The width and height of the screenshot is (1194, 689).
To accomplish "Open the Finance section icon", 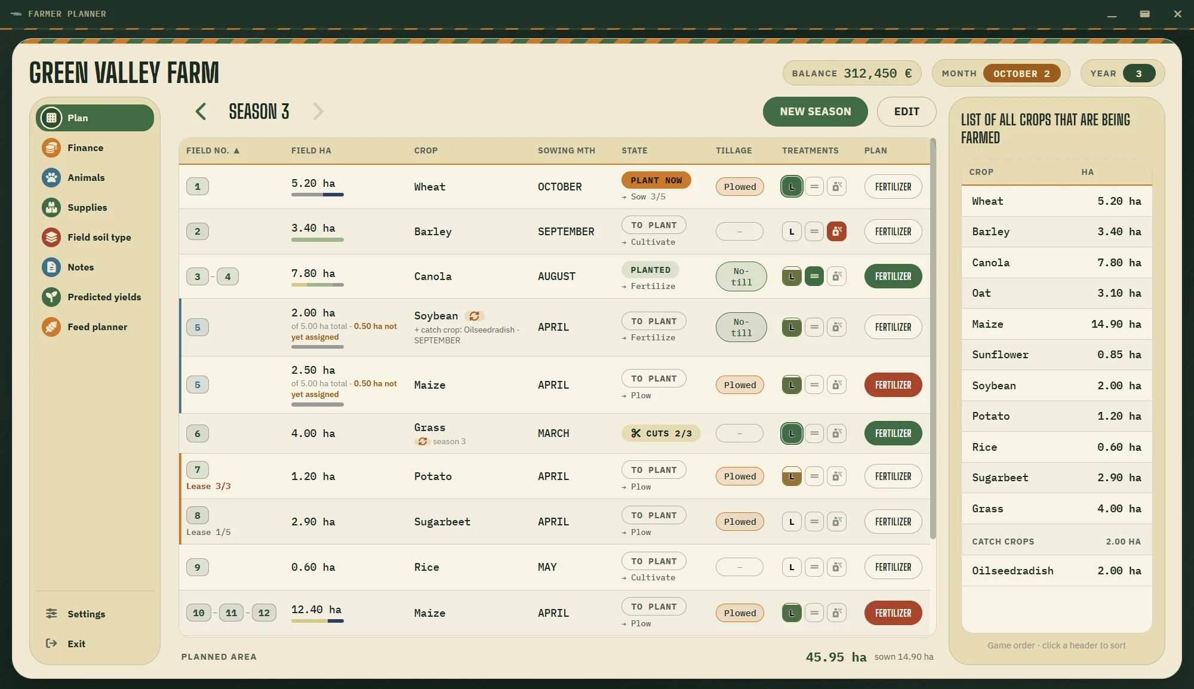I will coord(51,147).
